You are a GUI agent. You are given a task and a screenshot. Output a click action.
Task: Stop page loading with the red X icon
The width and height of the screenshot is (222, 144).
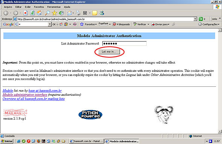[25, 13]
